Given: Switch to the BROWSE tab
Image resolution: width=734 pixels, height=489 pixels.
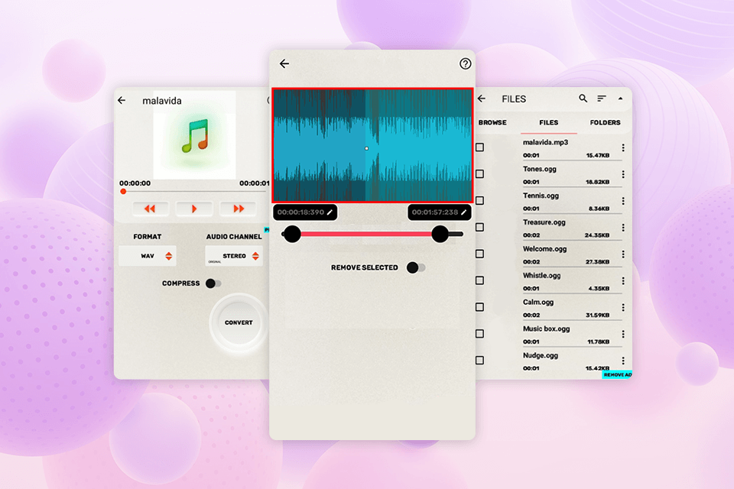Looking at the screenshot, I should pyautogui.click(x=492, y=122).
